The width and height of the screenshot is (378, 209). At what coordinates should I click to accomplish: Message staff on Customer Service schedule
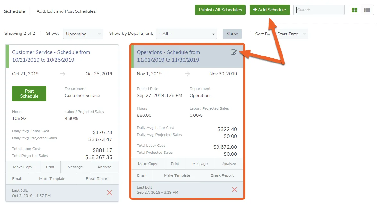(x=75, y=167)
